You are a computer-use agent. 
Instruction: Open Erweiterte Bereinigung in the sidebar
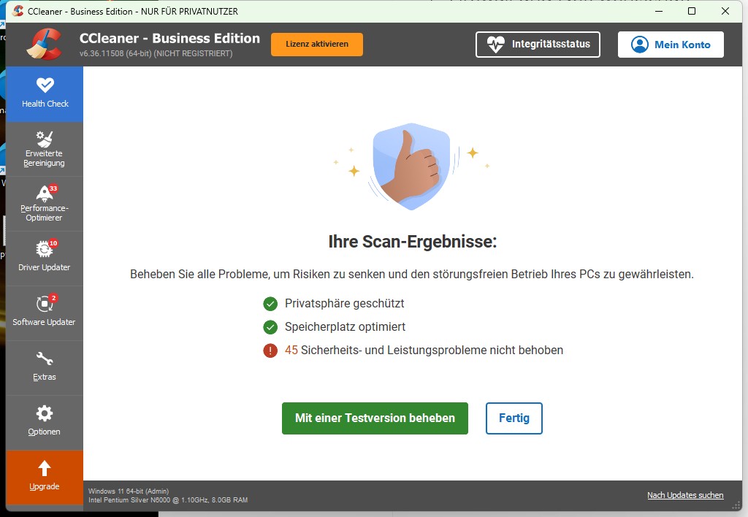[x=45, y=149]
